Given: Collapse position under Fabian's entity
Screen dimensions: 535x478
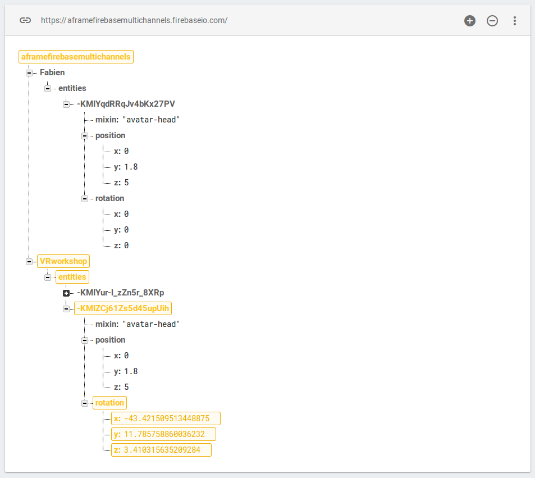Looking at the screenshot, I should coord(85,136).
